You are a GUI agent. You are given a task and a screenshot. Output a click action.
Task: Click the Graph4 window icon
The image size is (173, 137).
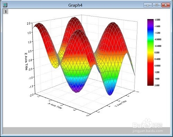(x=5, y=5)
